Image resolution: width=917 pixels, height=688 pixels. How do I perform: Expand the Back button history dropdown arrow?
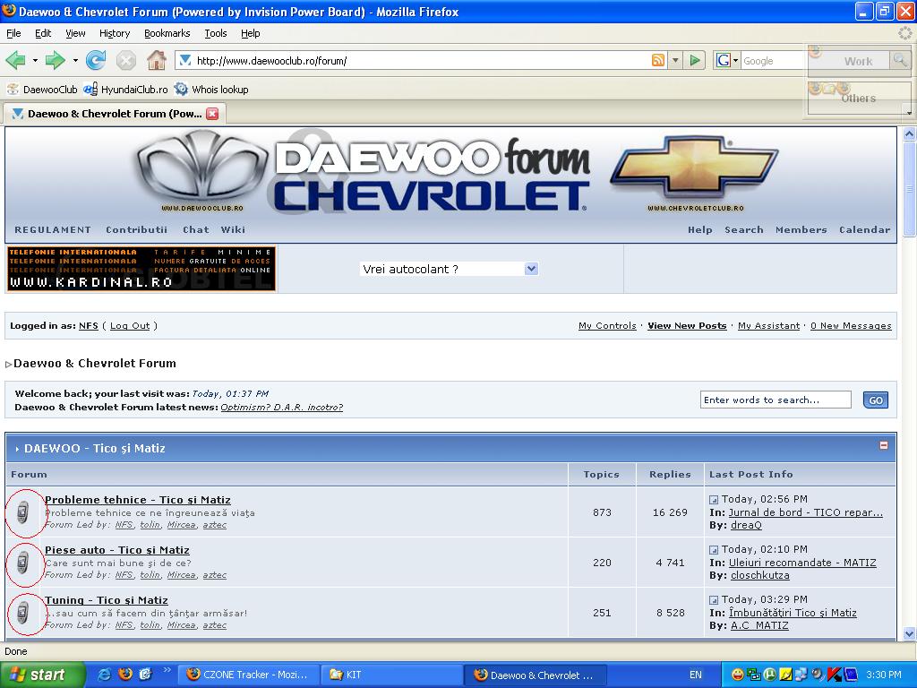35,61
